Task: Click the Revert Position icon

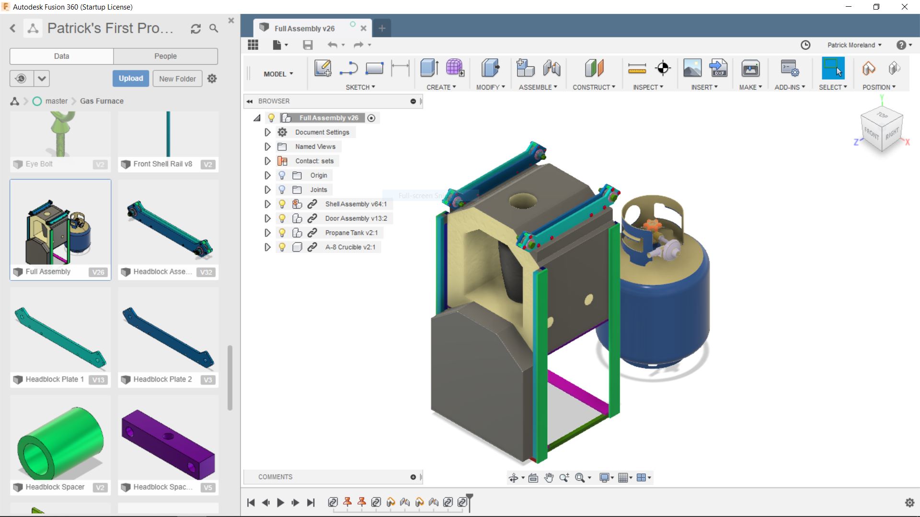Action: (x=894, y=68)
